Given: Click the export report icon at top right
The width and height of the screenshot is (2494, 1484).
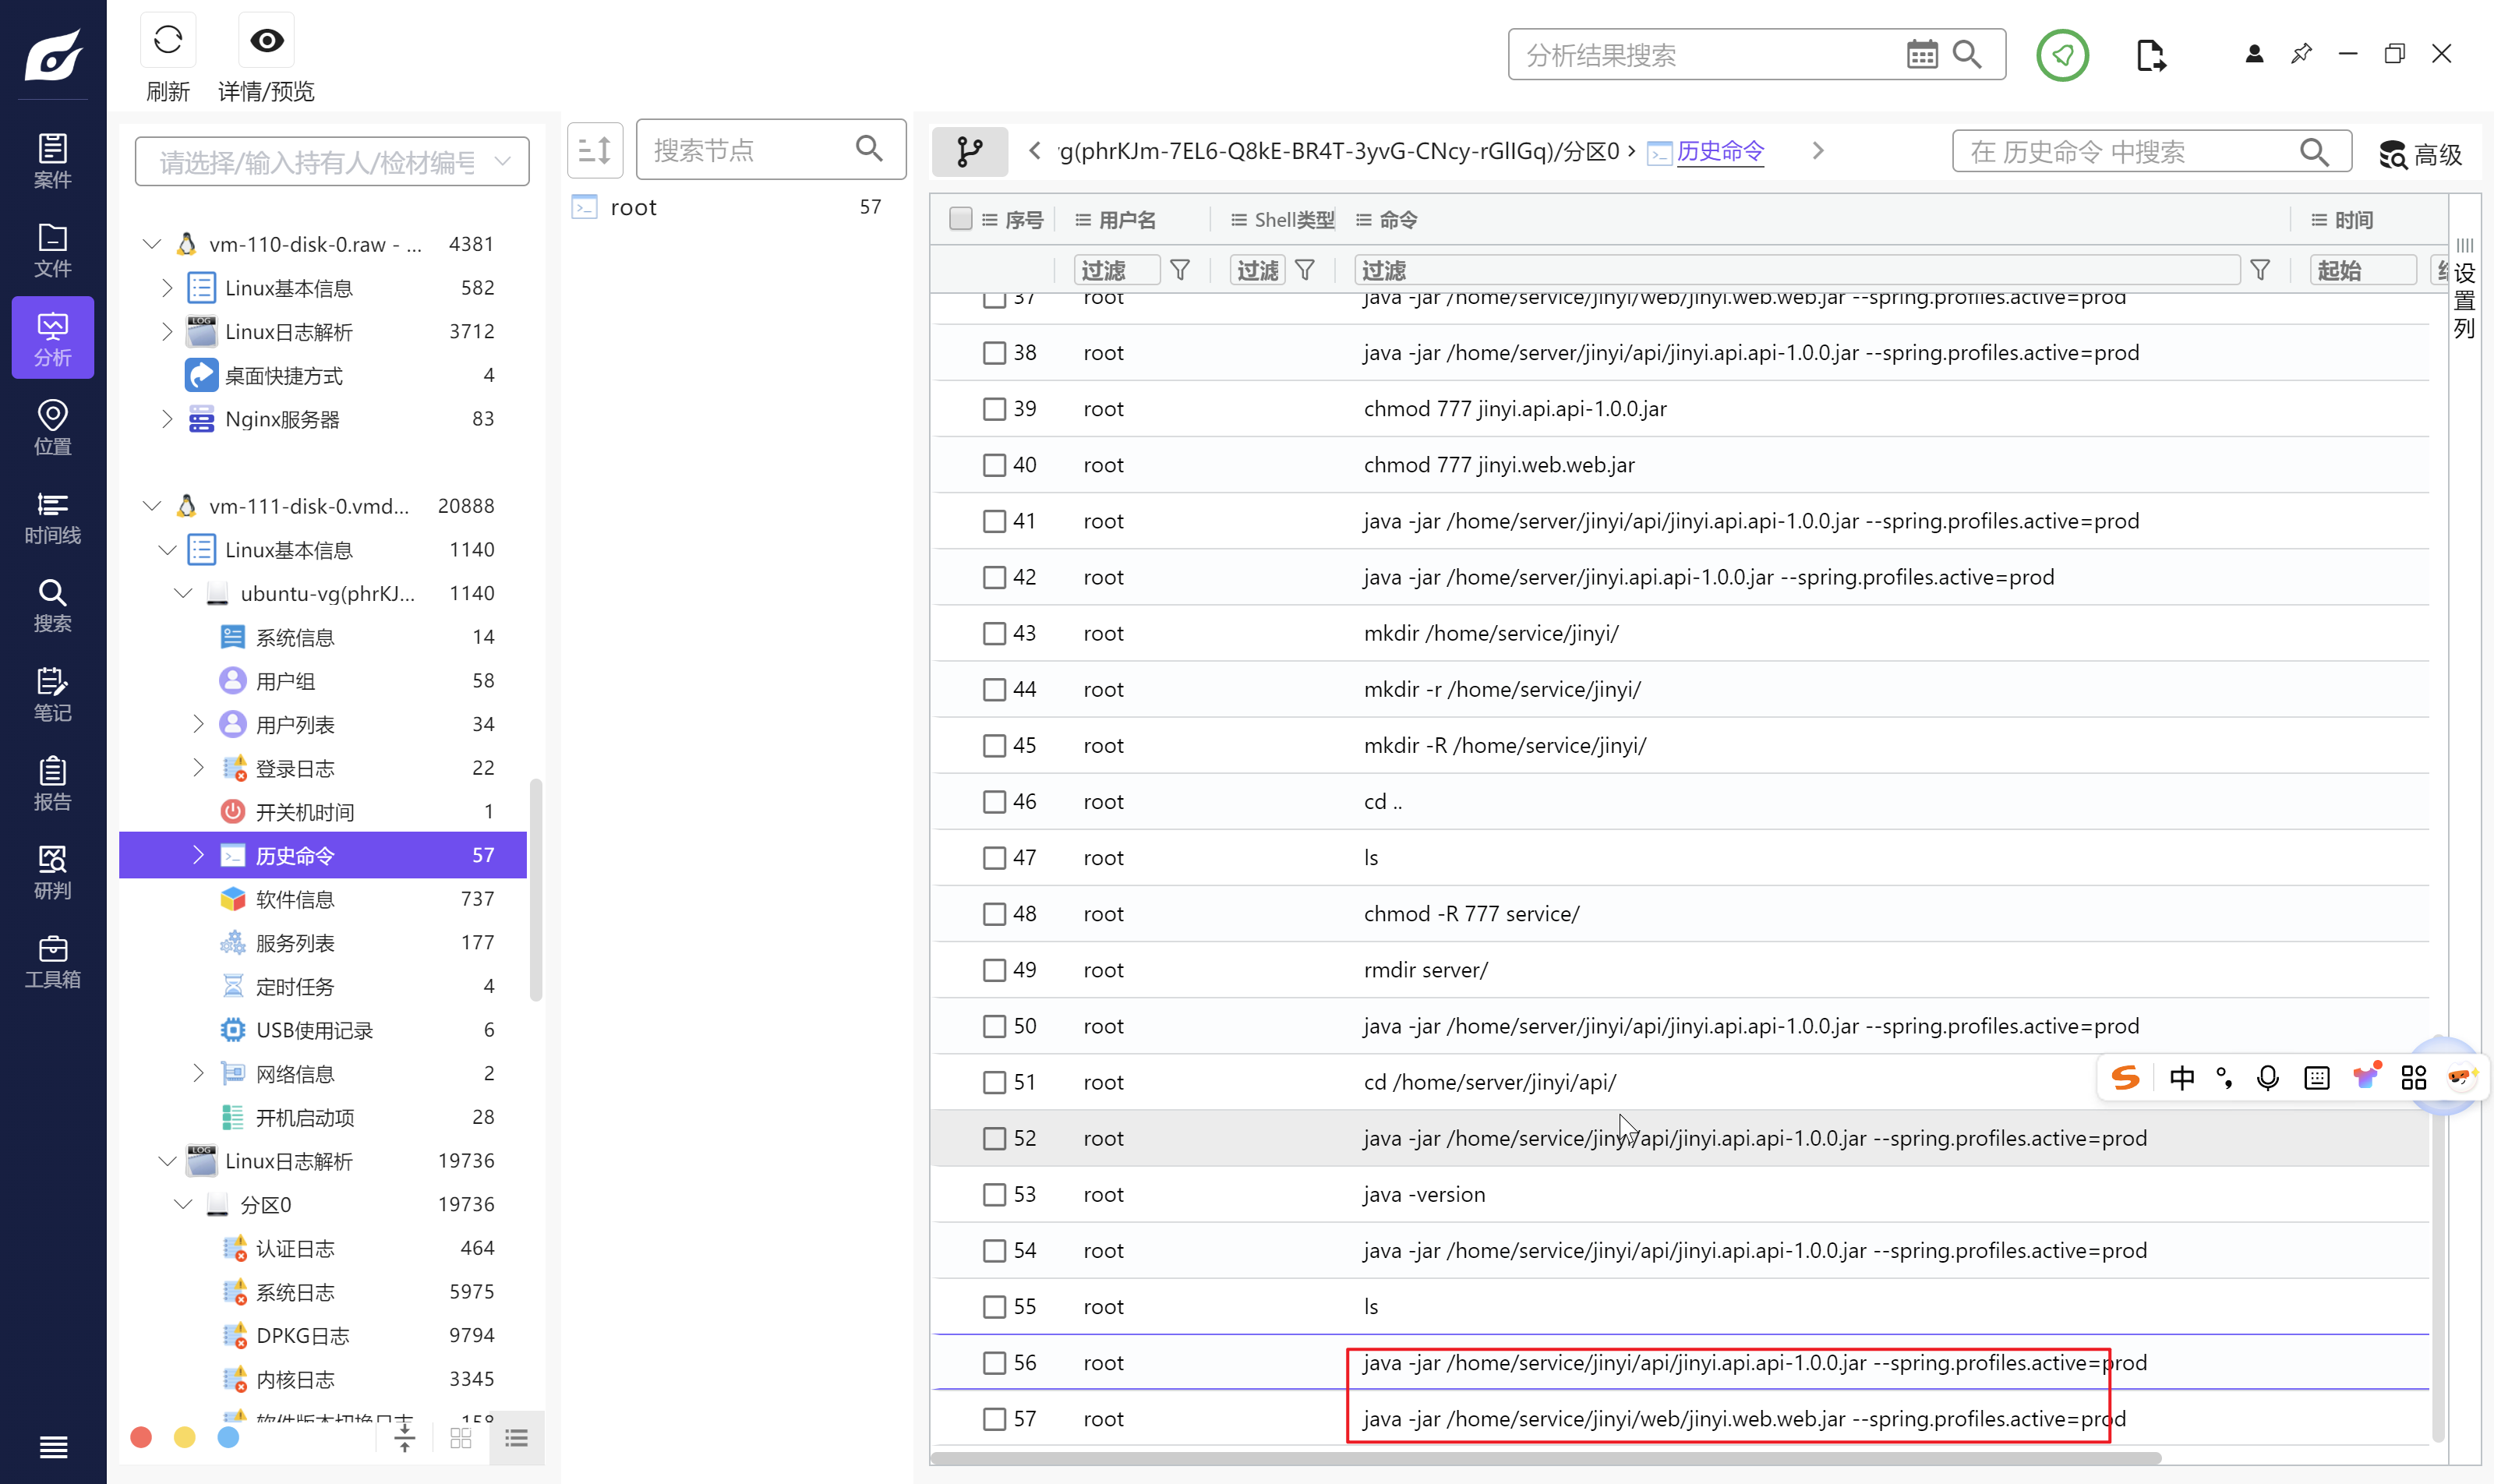Looking at the screenshot, I should click(x=2150, y=55).
